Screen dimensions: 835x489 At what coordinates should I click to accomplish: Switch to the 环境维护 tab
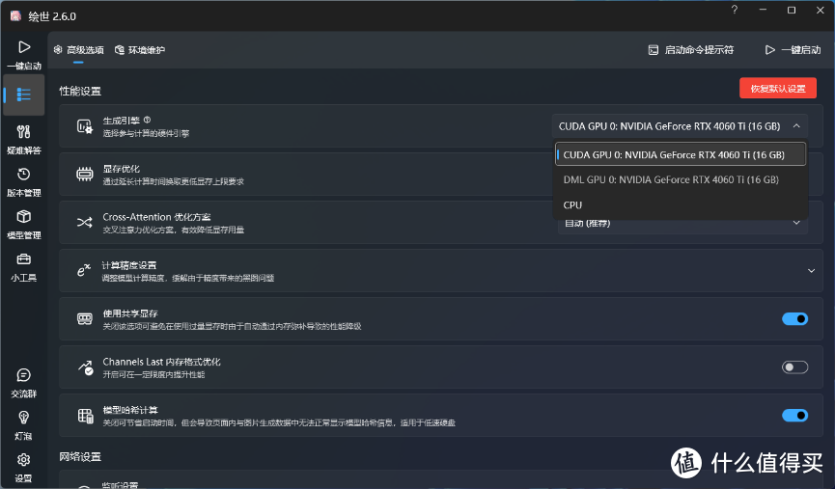coord(140,50)
